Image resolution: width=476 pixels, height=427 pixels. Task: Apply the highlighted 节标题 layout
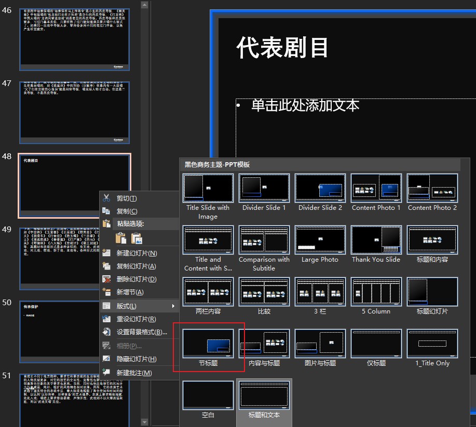(208, 344)
